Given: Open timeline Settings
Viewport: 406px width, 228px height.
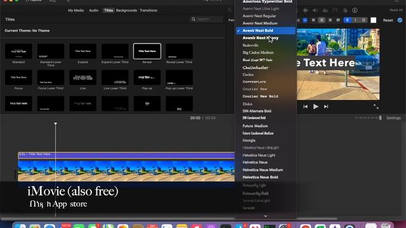Looking at the screenshot, I should pyautogui.click(x=393, y=118).
